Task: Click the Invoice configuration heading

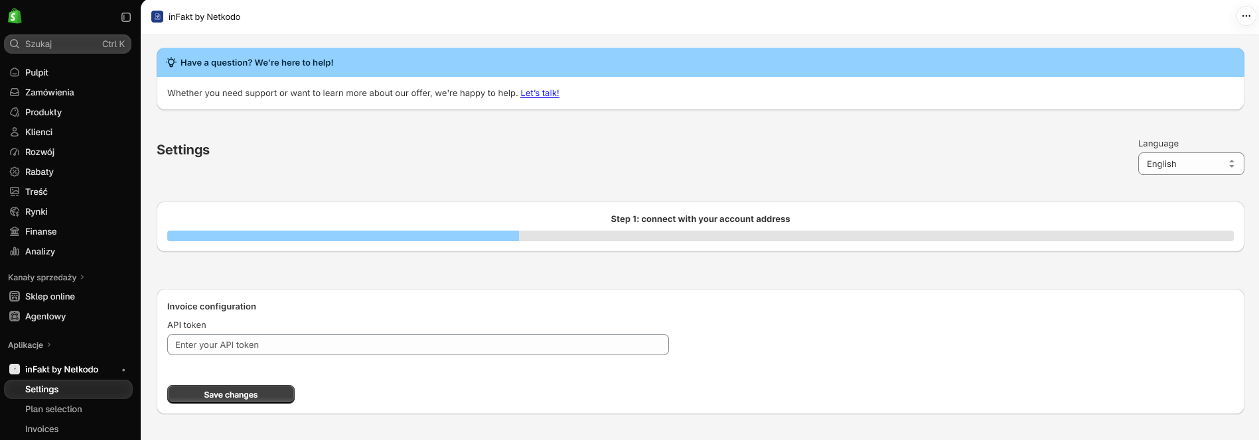Action: [212, 306]
